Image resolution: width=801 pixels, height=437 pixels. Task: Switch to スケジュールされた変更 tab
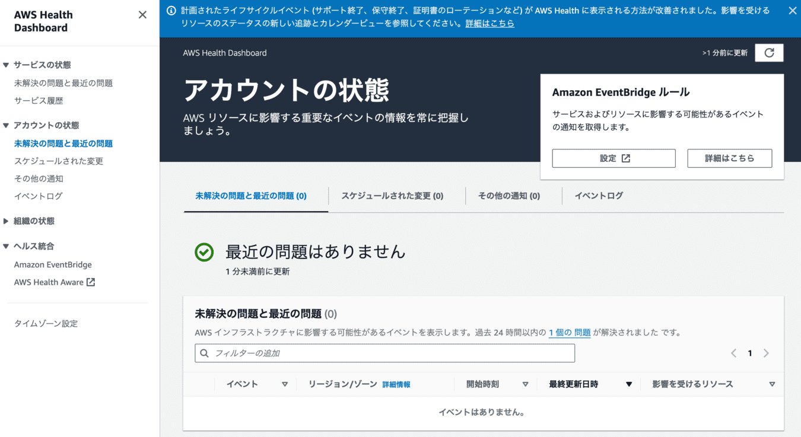point(392,196)
